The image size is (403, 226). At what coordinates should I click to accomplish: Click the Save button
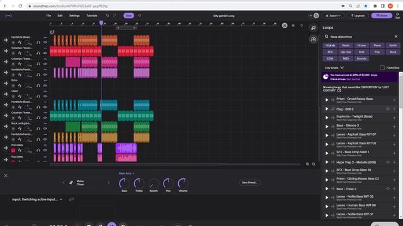click(128, 16)
